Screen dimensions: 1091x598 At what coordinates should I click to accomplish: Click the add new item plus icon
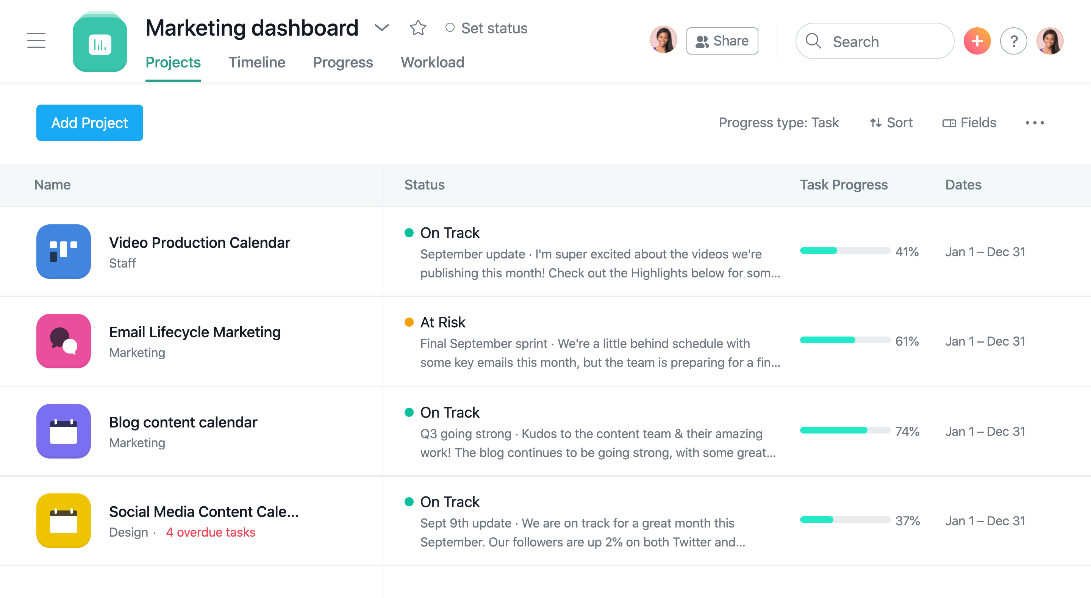pos(978,41)
